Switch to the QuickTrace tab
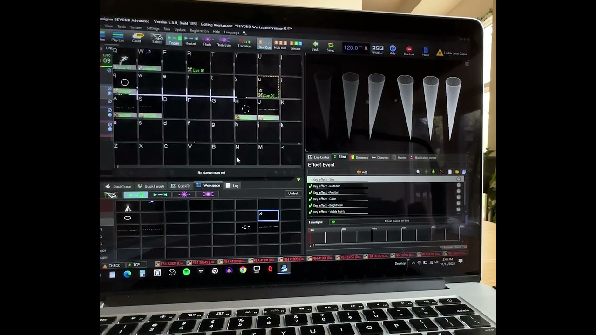 pyautogui.click(x=118, y=186)
